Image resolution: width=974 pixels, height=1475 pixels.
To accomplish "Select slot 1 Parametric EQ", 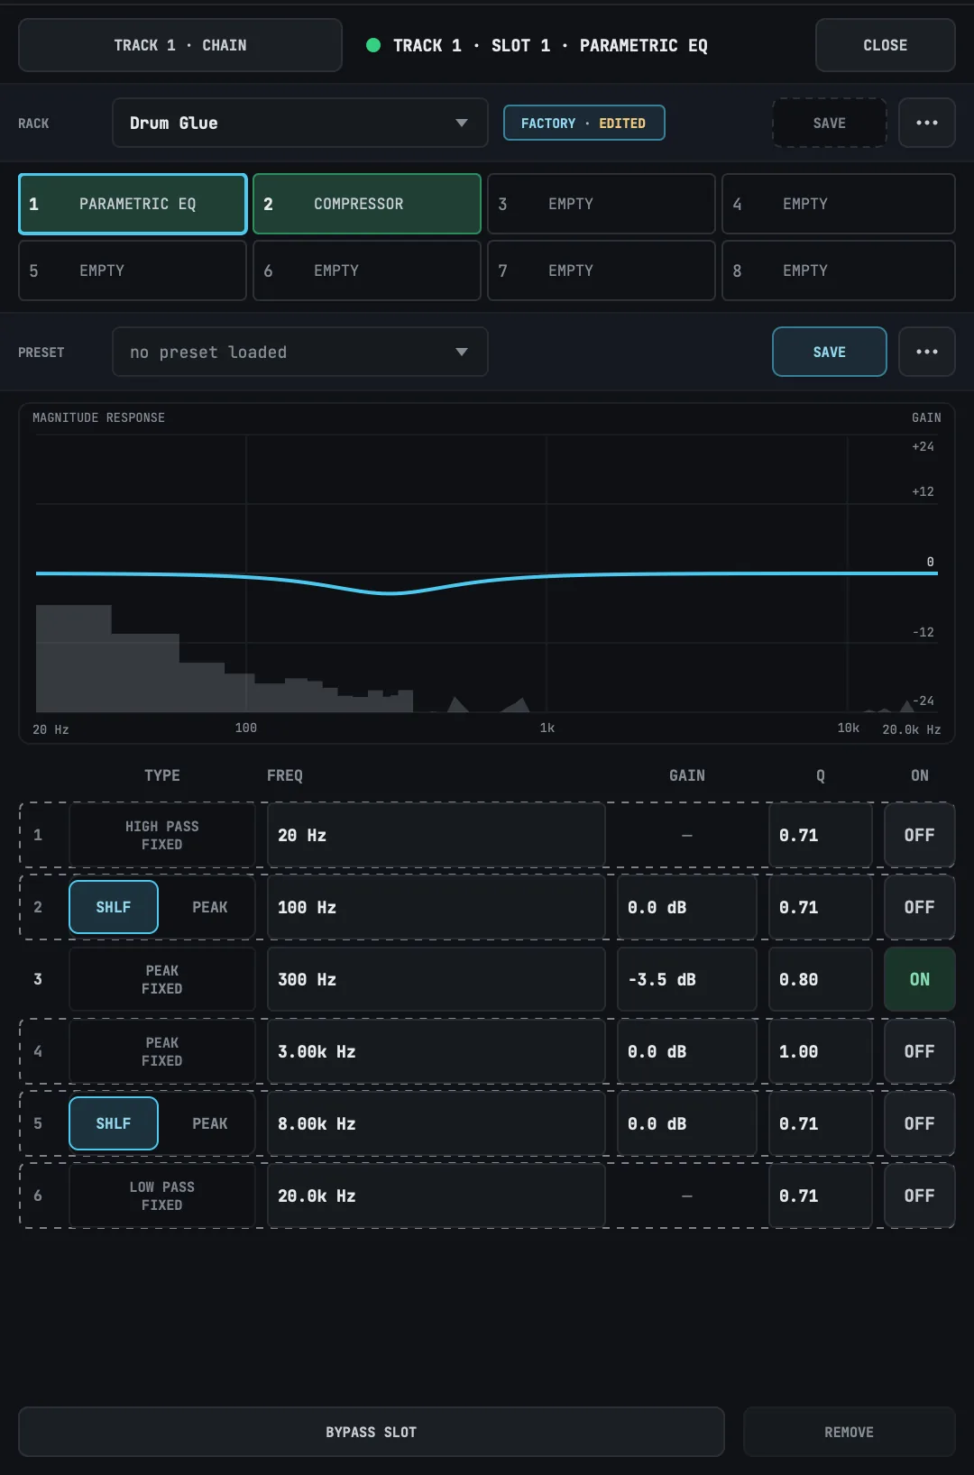I will click(x=133, y=204).
